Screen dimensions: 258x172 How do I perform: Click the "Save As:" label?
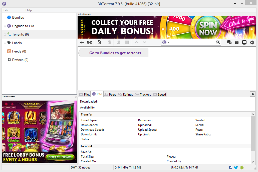(86, 152)
